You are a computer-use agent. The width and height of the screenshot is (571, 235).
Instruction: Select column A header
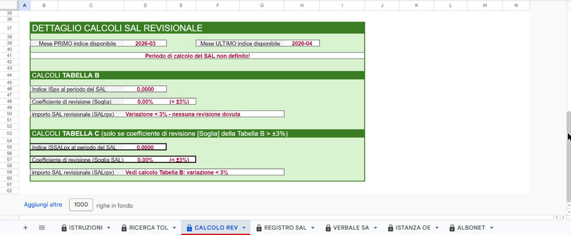point(24,5)
